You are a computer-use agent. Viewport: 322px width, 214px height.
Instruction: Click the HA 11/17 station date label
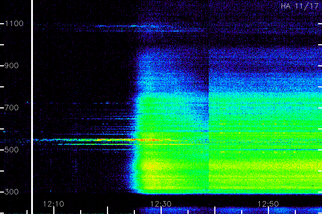(x=299, y=6)
